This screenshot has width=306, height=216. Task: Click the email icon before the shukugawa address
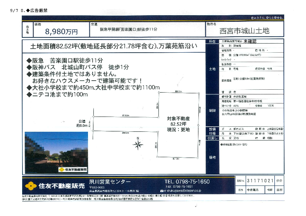click(165, 190)
